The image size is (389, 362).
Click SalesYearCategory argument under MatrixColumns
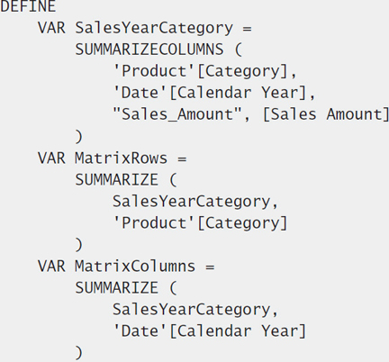point(192,309)
